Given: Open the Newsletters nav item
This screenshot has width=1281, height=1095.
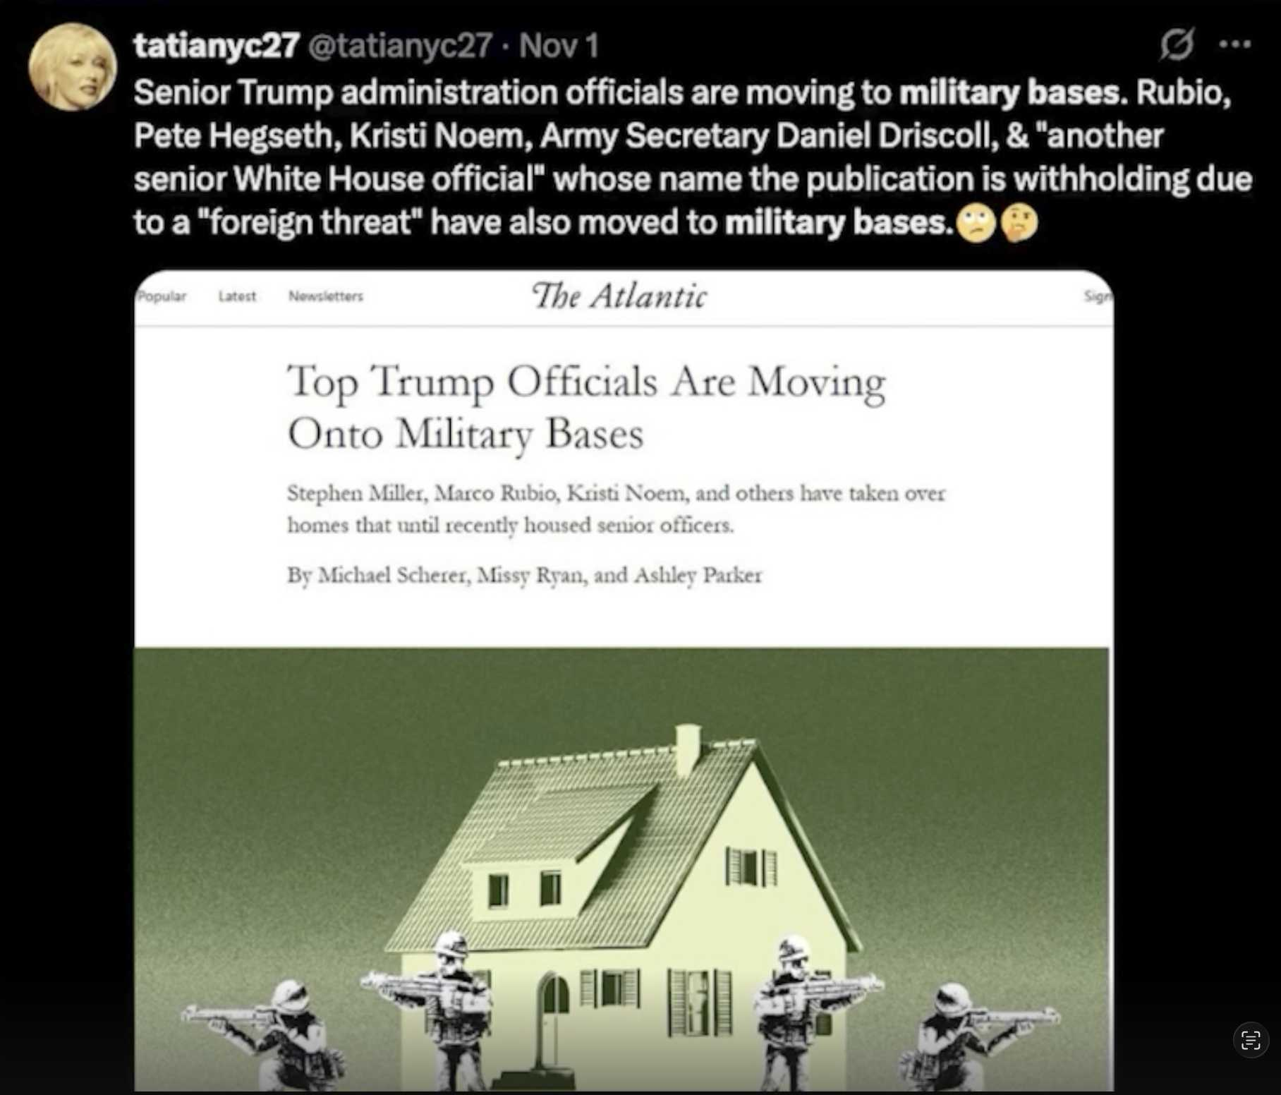Looking at the screenshot, I should coord(326,296).
